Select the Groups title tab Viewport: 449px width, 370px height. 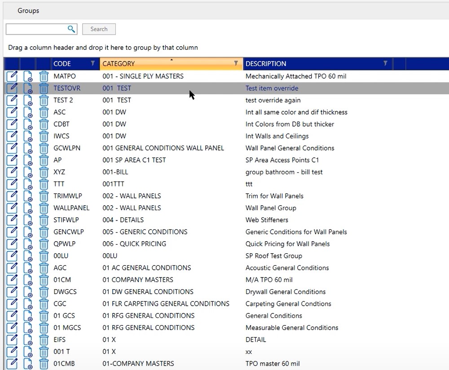click(28, 10)
